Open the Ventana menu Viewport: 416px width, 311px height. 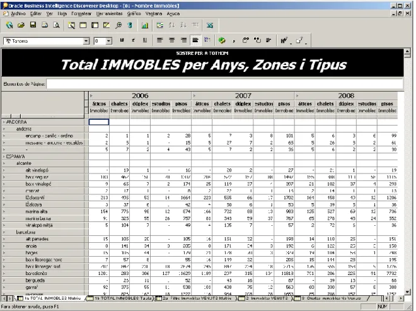(154, 13)
